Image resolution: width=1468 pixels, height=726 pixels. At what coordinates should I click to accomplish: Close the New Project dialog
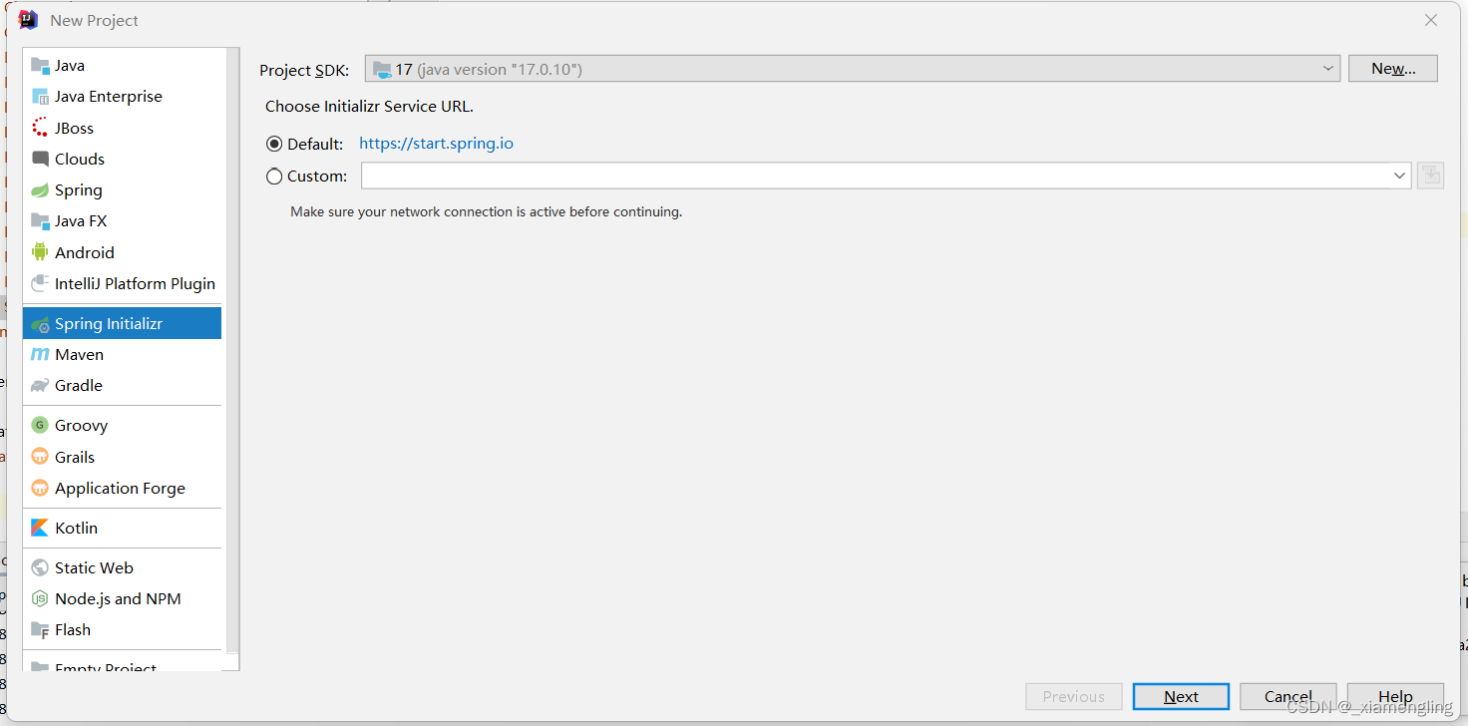1431,20
